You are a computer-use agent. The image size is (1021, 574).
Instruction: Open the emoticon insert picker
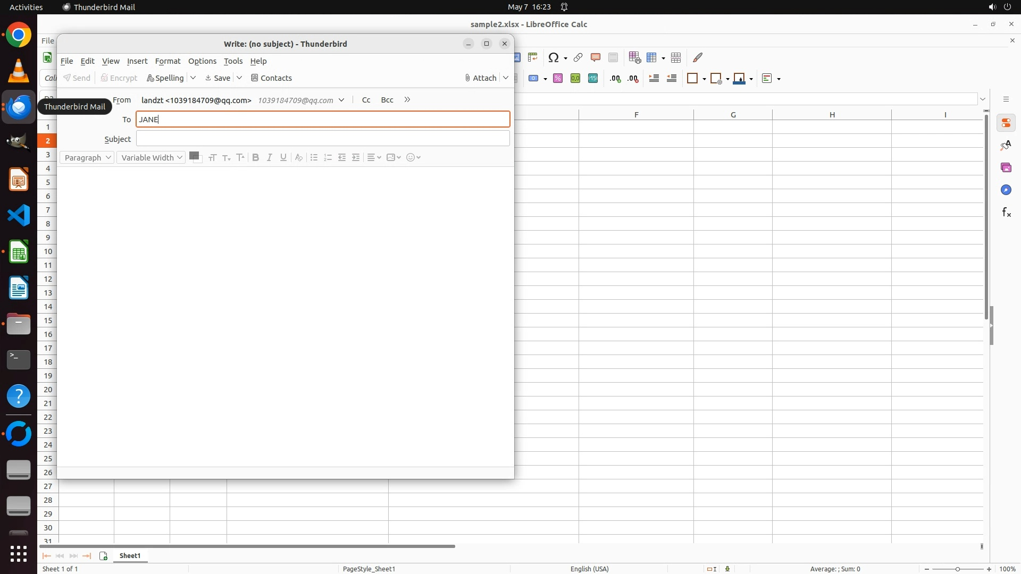pyautogui.click(x=413, y=157)
